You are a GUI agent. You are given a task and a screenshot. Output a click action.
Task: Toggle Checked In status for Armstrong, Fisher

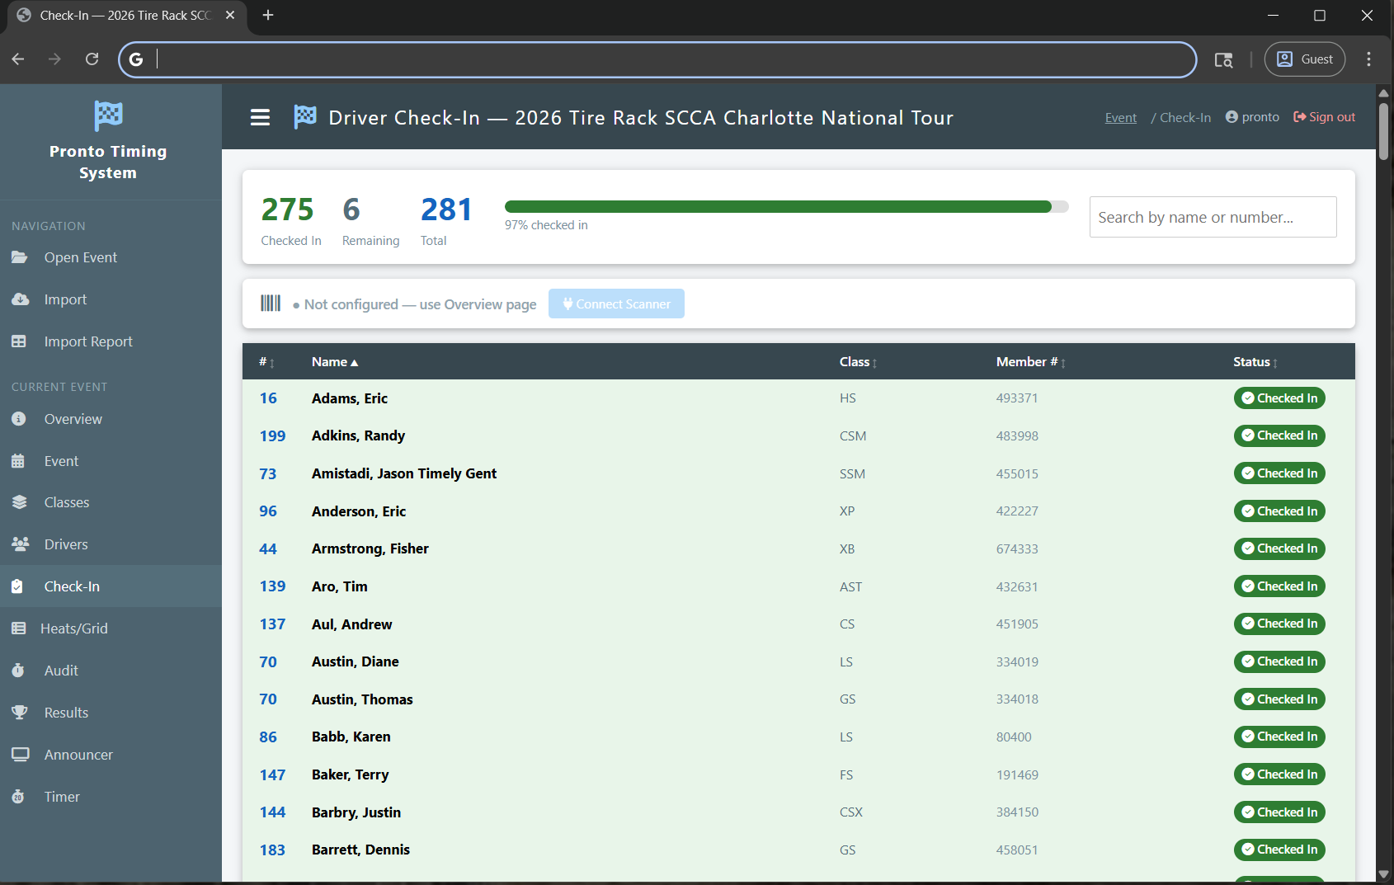click(1279, 548)
